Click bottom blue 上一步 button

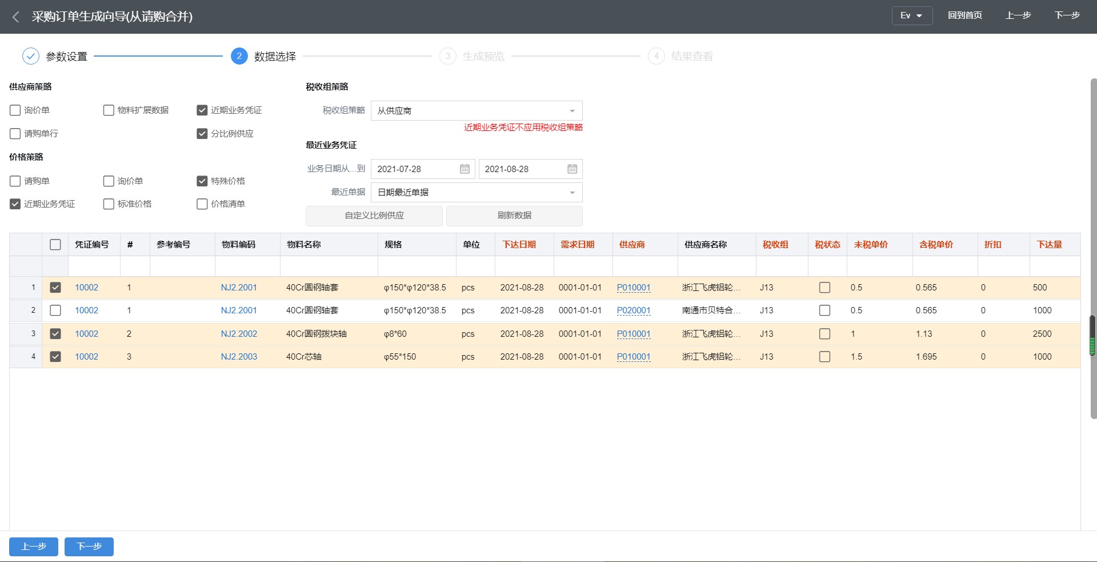tap(34, 547)
